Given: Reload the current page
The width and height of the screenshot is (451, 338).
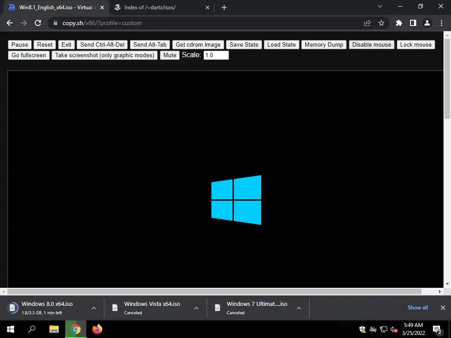Looking at the screenshot, I should pyautogui.click(x=38, y=23).
